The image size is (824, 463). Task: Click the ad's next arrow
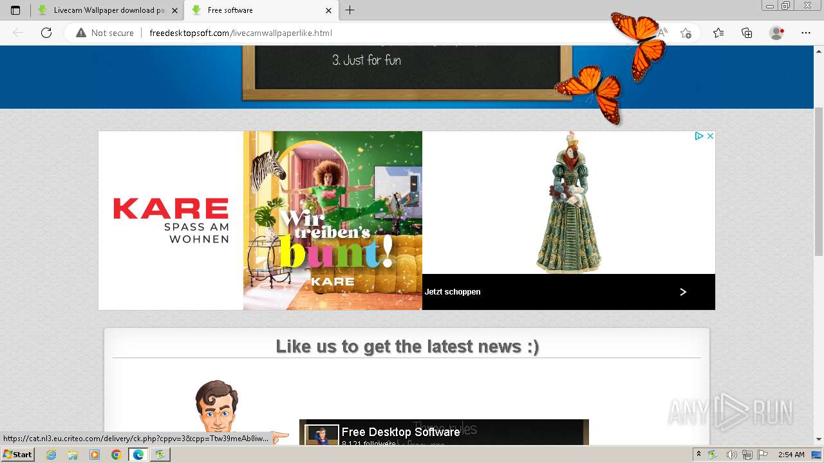683,292
